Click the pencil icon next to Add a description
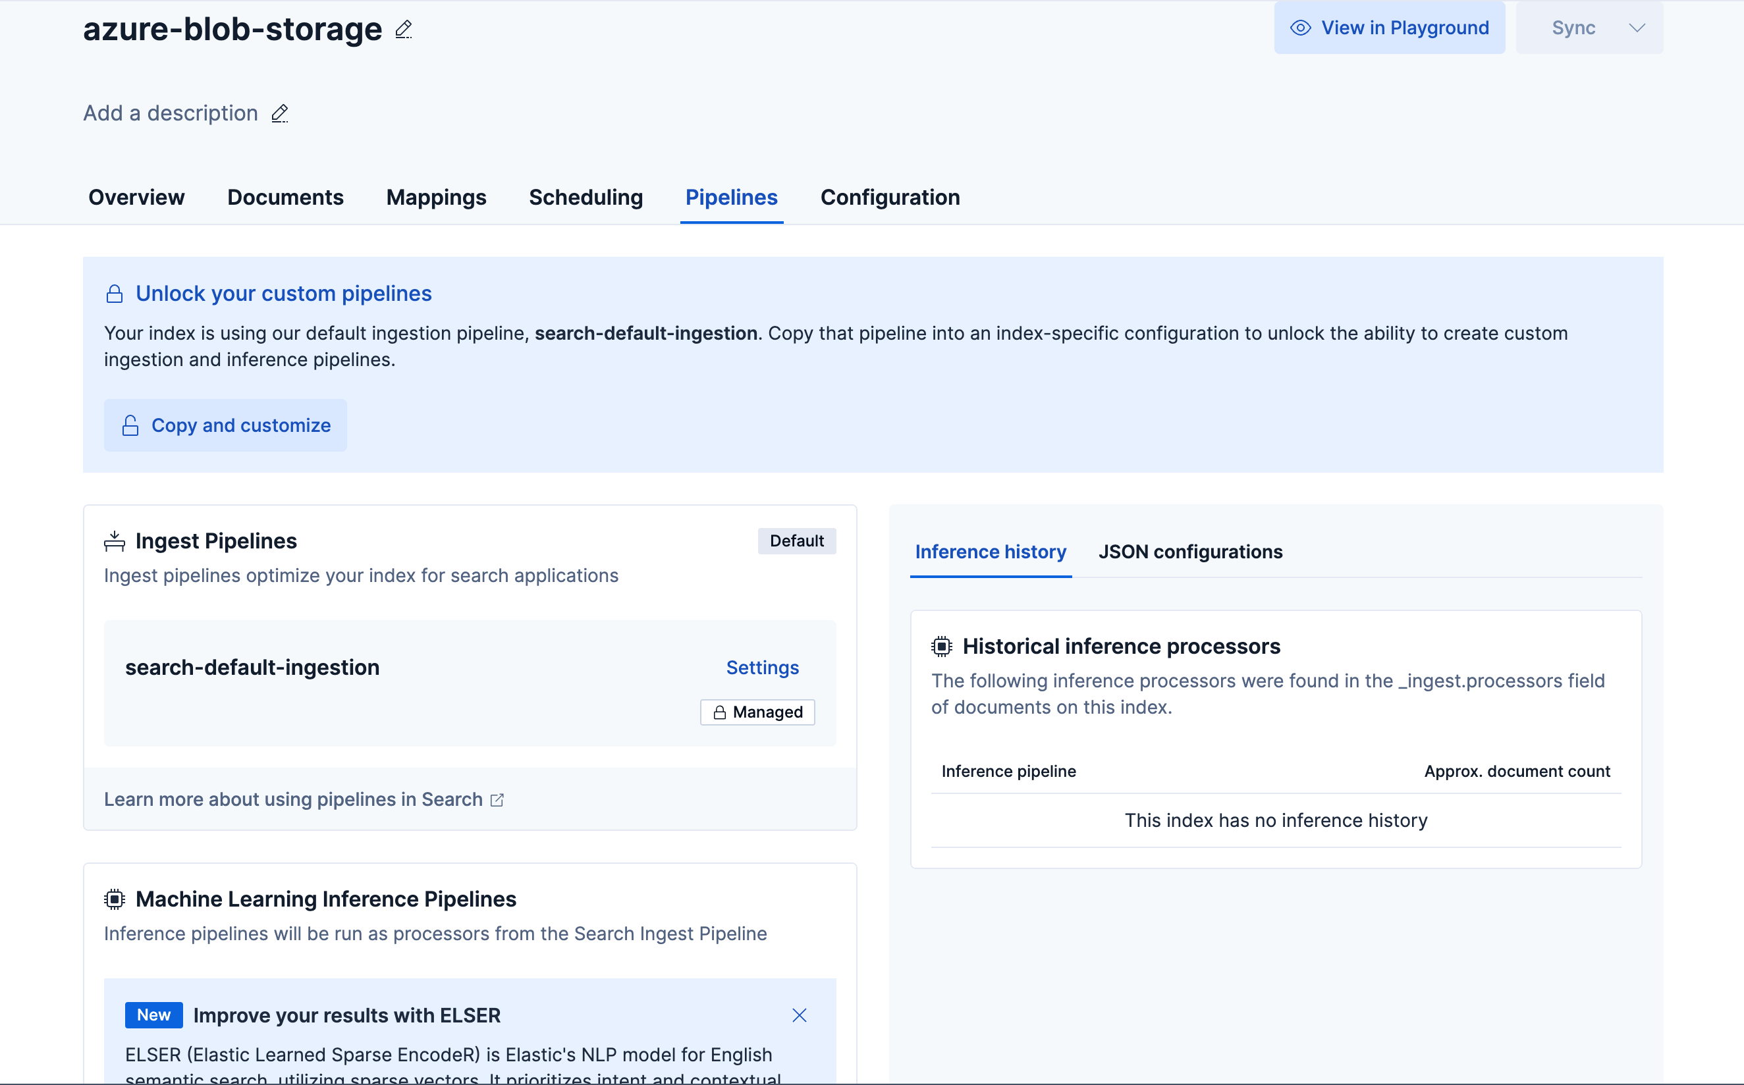Screen dimensions: 1744x1085 click(280, 113)
